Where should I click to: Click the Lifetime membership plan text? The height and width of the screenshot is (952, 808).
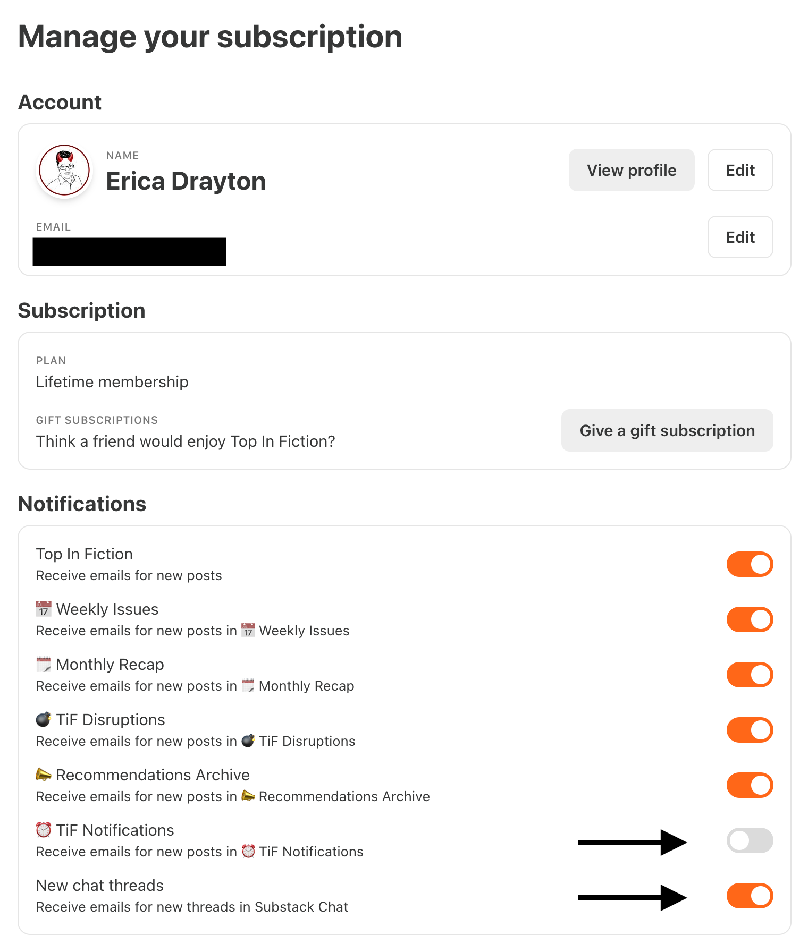pyautogui.click(x=112, y=382)
